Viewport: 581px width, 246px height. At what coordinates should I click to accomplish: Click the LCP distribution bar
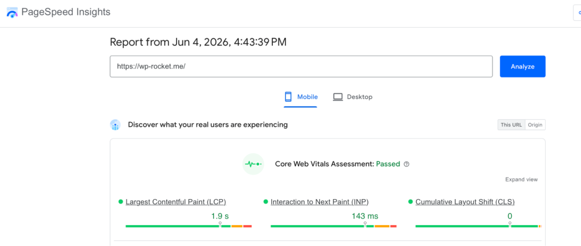point(188,226)
